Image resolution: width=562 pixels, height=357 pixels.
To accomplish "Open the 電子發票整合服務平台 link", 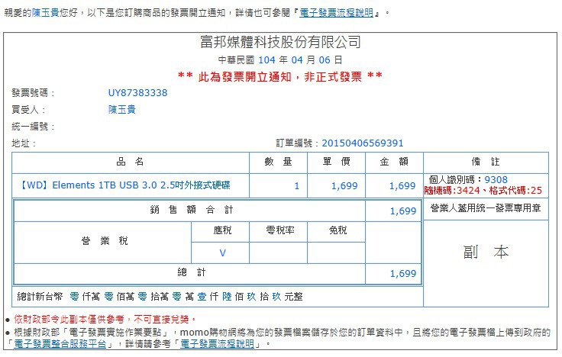I will [60, 344].
